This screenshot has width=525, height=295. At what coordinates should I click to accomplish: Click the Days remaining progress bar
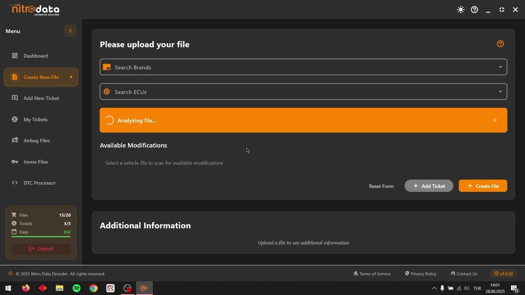(41, 237)
